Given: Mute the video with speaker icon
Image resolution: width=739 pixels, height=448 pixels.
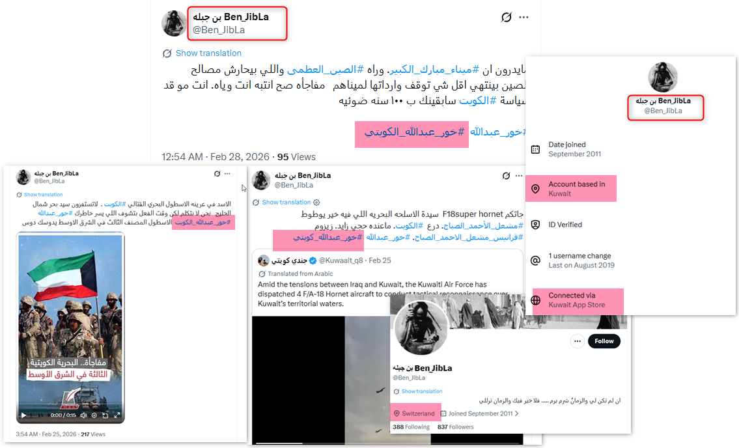Looking at the screenshot, I should pos(83,415).
